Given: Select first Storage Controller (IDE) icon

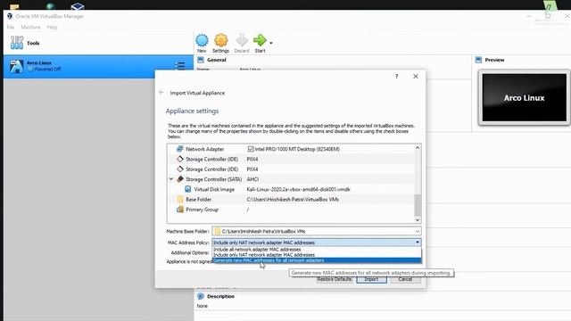Looking at the screenshot, I should pyautogui.click(x=180, y=159).
